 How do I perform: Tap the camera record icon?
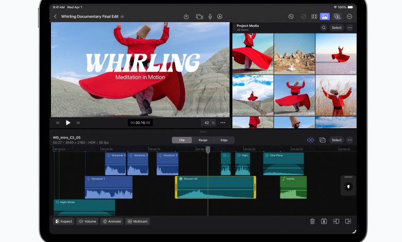(199, 16)
